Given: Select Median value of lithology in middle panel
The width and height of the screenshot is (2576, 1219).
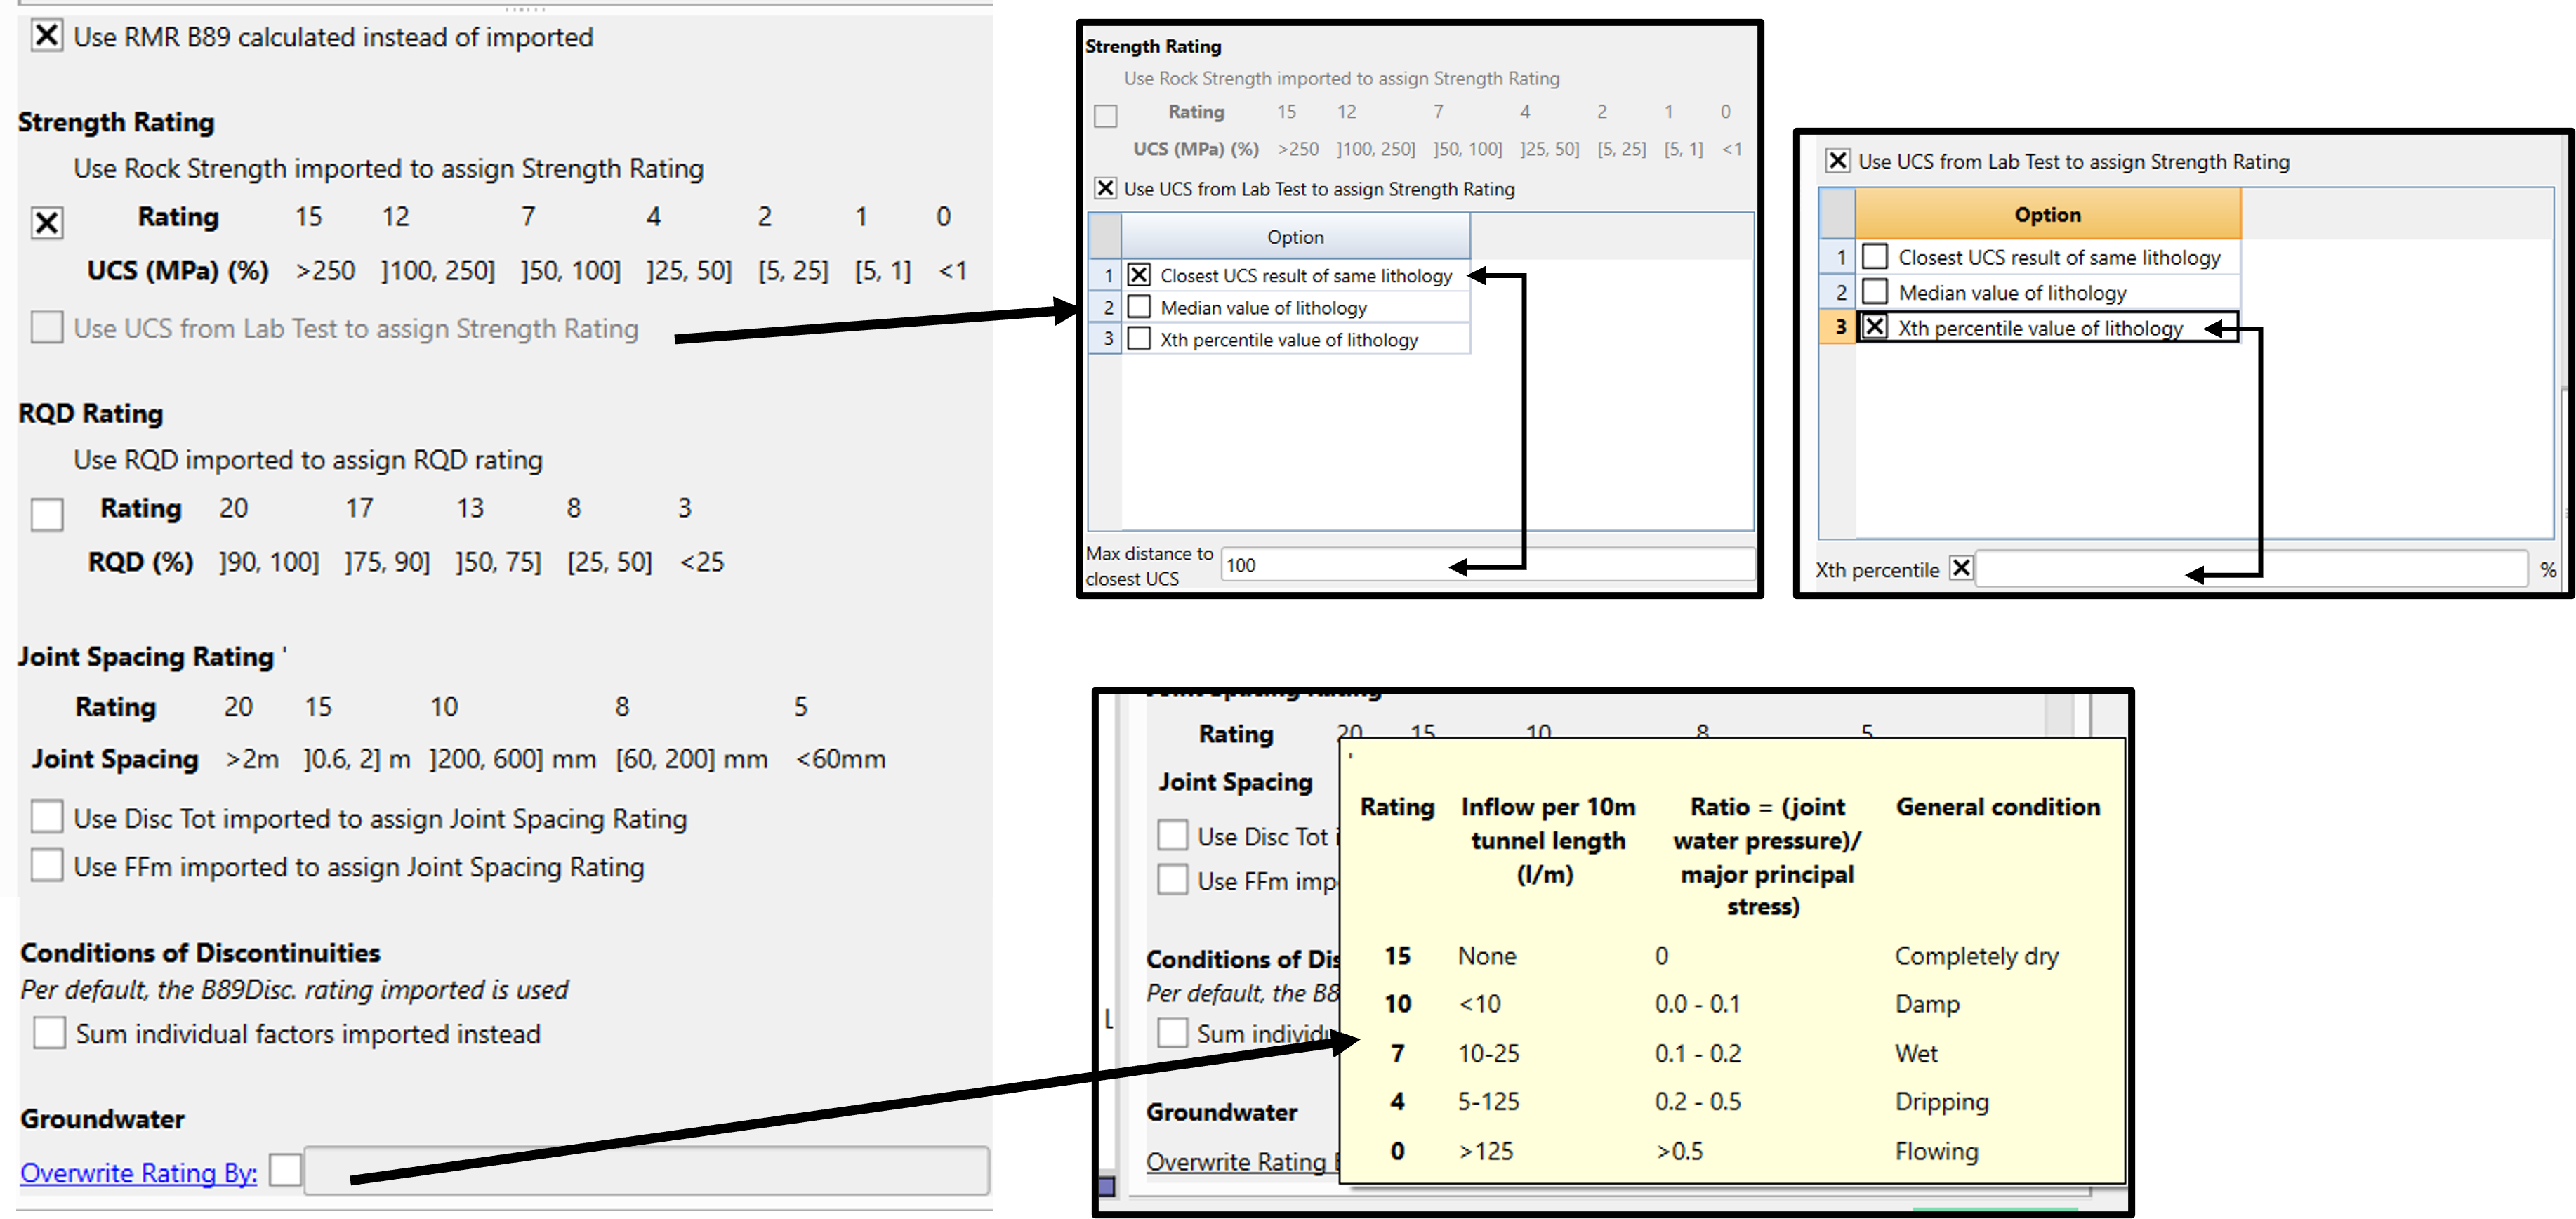Looking at the screenshot, I should (1139, 307).
